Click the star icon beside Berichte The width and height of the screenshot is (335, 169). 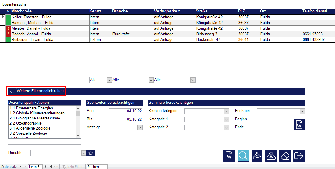[91, 153]
